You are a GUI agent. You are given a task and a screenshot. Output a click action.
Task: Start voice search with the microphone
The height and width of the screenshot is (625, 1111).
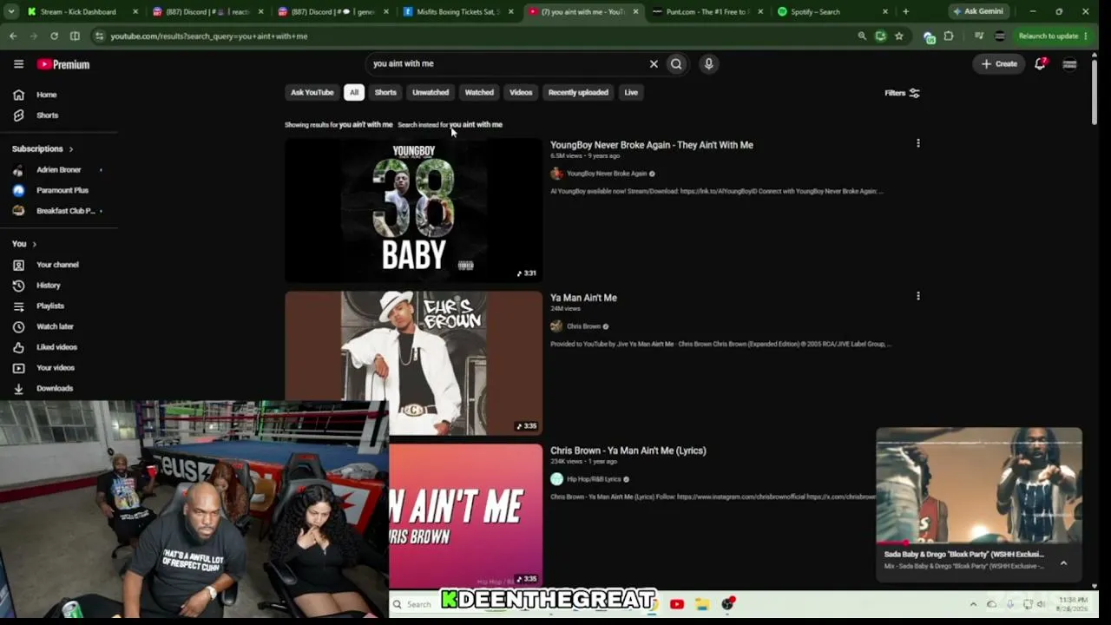coord(708,63)
